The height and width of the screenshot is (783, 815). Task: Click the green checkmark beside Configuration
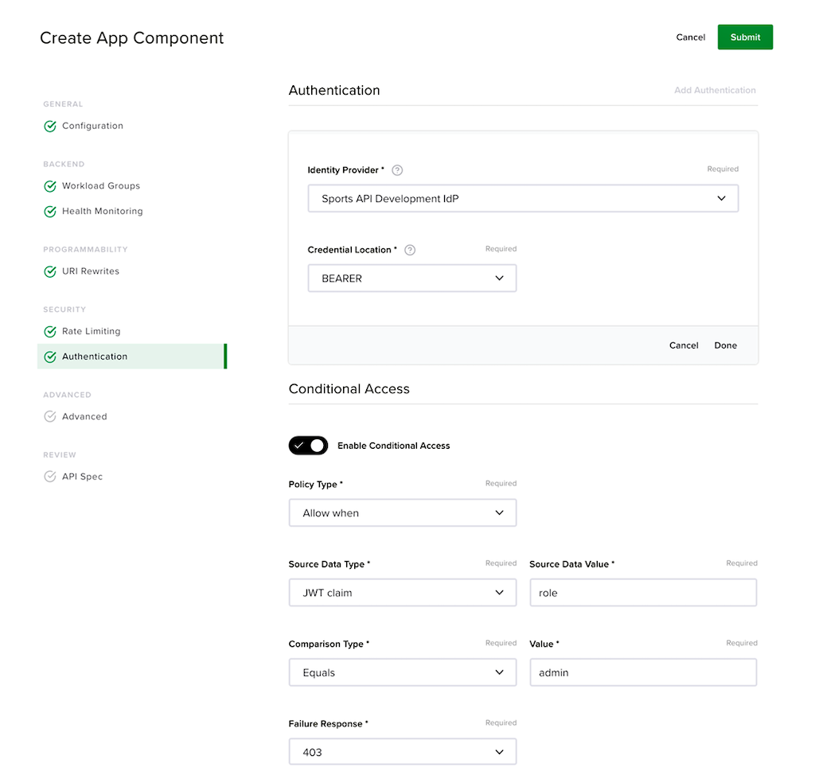tap(50, 127)
